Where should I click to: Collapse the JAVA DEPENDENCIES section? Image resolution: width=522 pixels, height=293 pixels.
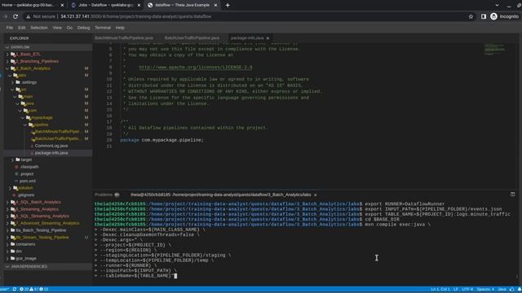click(x=7, y=266)
